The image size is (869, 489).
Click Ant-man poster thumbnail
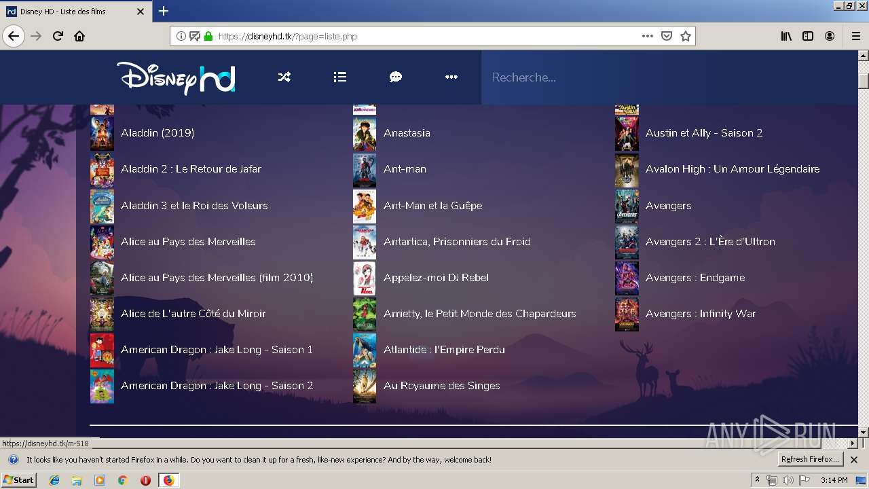click(x=365, y=170)
